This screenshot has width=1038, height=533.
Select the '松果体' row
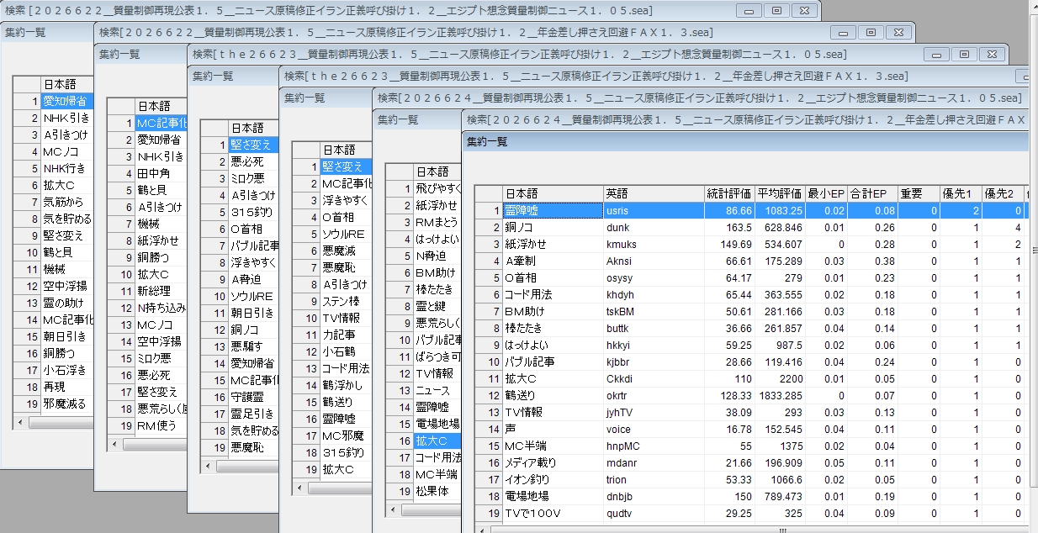(x=438, y=491)
